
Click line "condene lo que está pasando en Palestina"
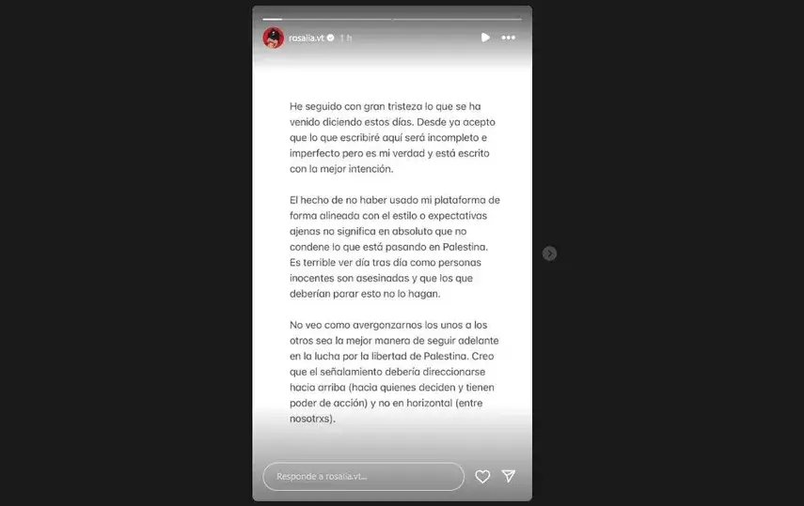pyautogui.click(x=388, y=247)
